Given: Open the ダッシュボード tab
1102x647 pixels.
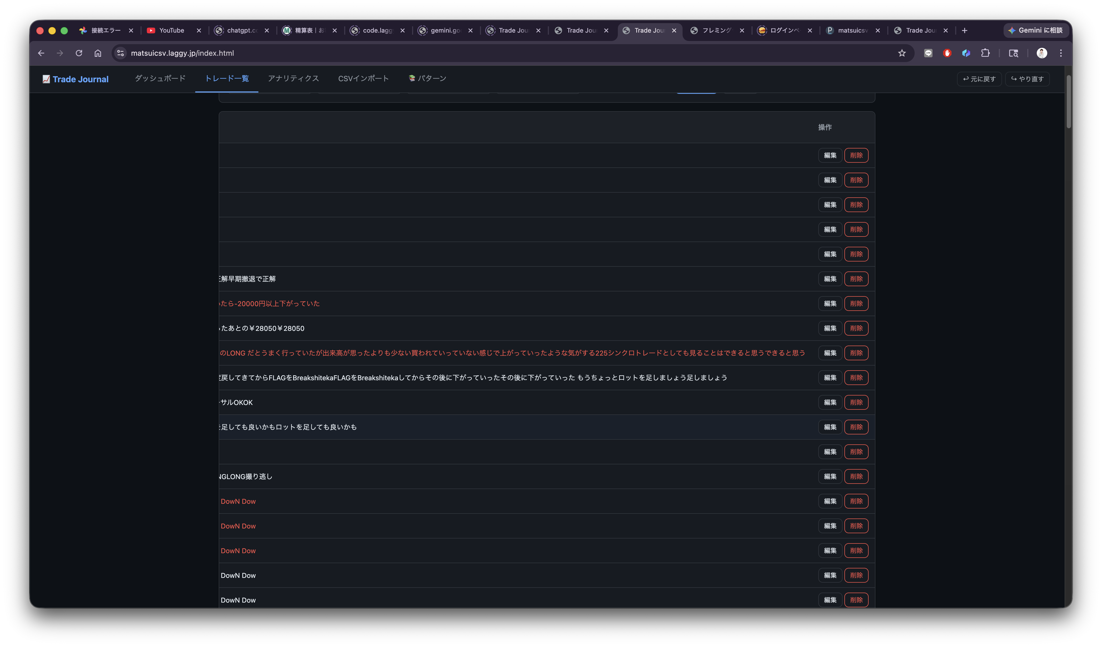Looking at the screenshot, I should click(160, 78).
